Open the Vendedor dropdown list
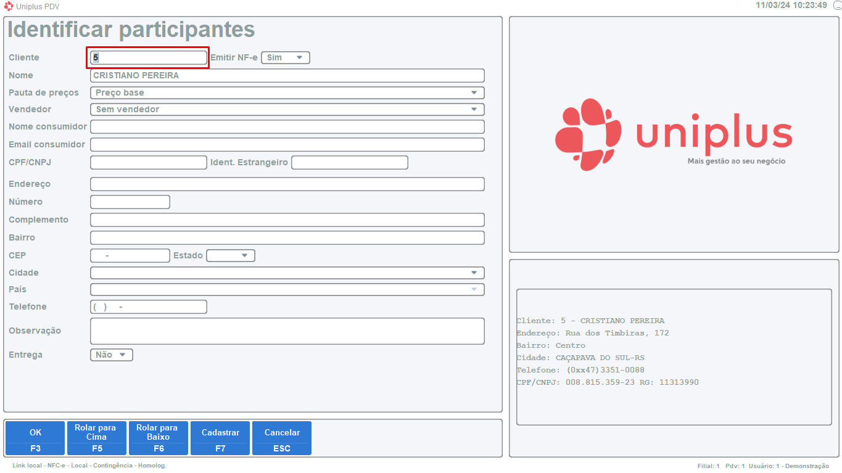The width and height of the screenshot is (842, 473). point(287,110)
